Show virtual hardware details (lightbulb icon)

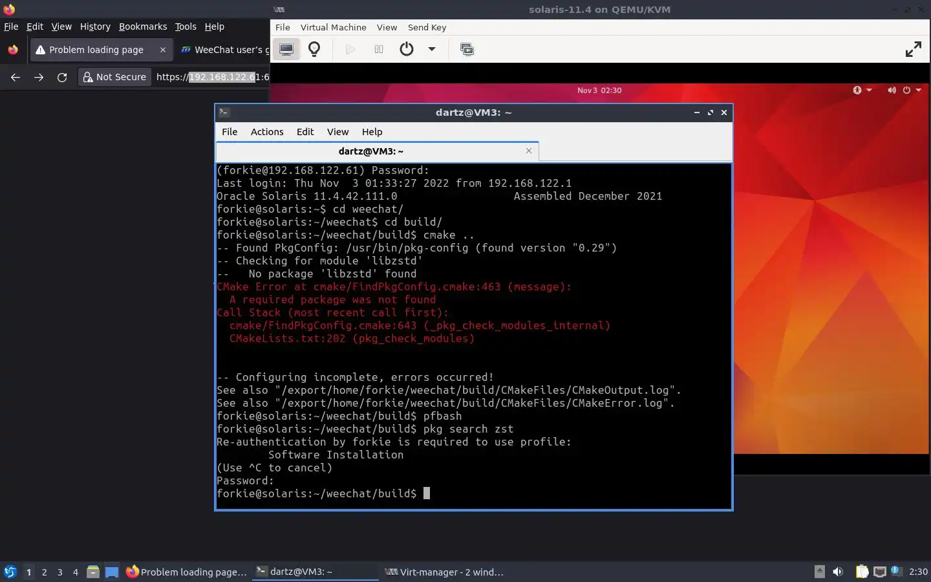pyautogui.click(x=314, y=49)
